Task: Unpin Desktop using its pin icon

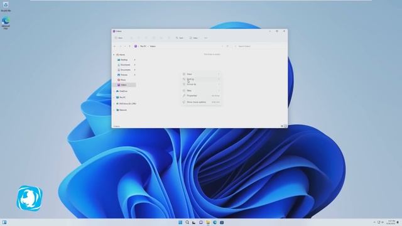Action: 134,60
